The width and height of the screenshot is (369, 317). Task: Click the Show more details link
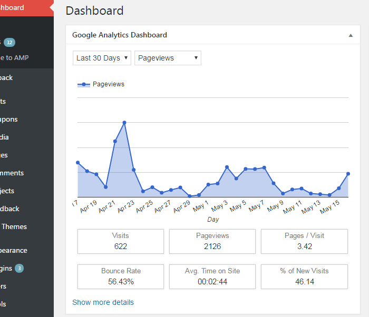point(103,302)
